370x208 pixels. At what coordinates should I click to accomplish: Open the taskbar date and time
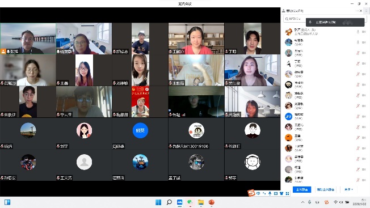pos(360,202)
